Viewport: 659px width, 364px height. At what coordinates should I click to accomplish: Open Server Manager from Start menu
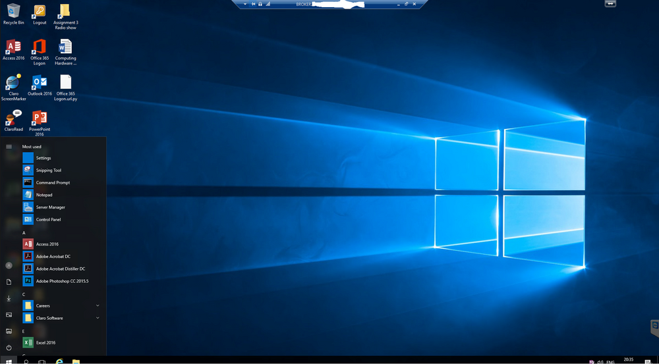(63, 207)
